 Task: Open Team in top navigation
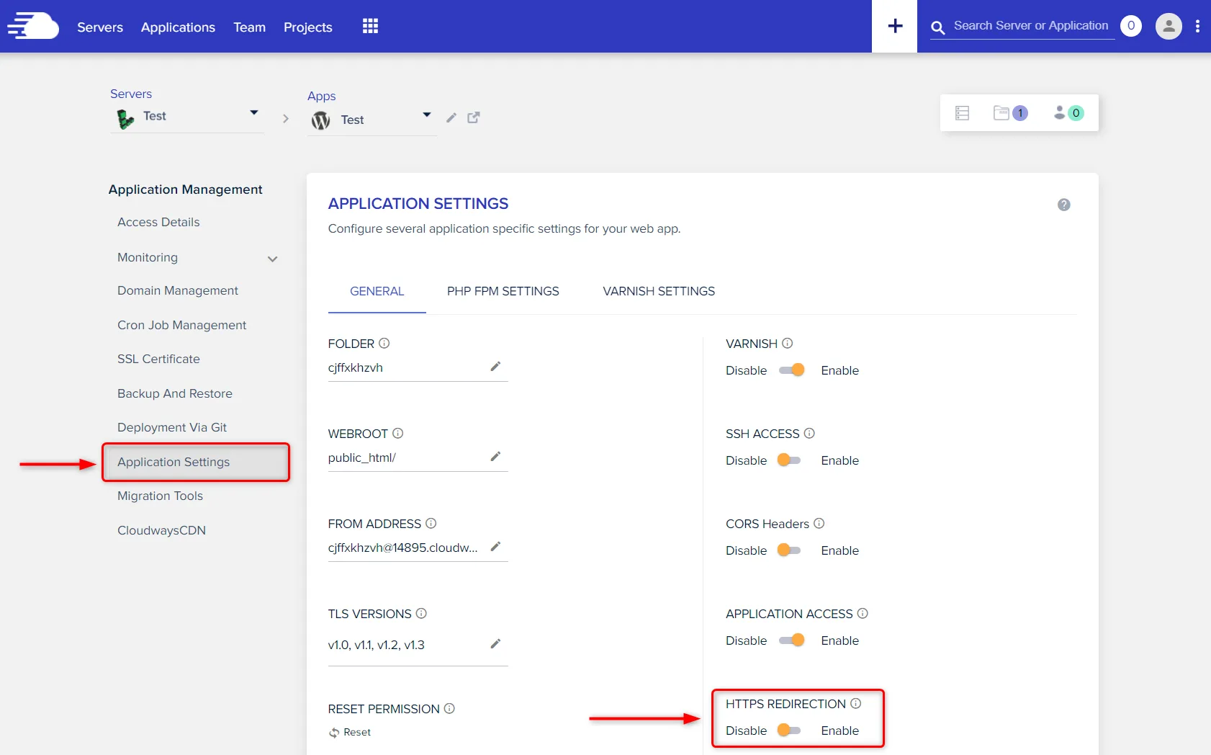[249, 27]
